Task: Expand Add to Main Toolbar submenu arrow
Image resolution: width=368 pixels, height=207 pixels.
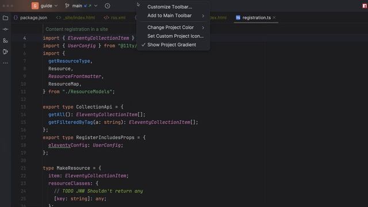Action: point(203,16)
